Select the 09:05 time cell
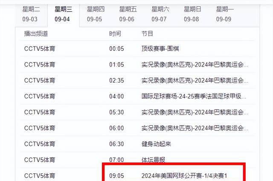 (116, 176)
